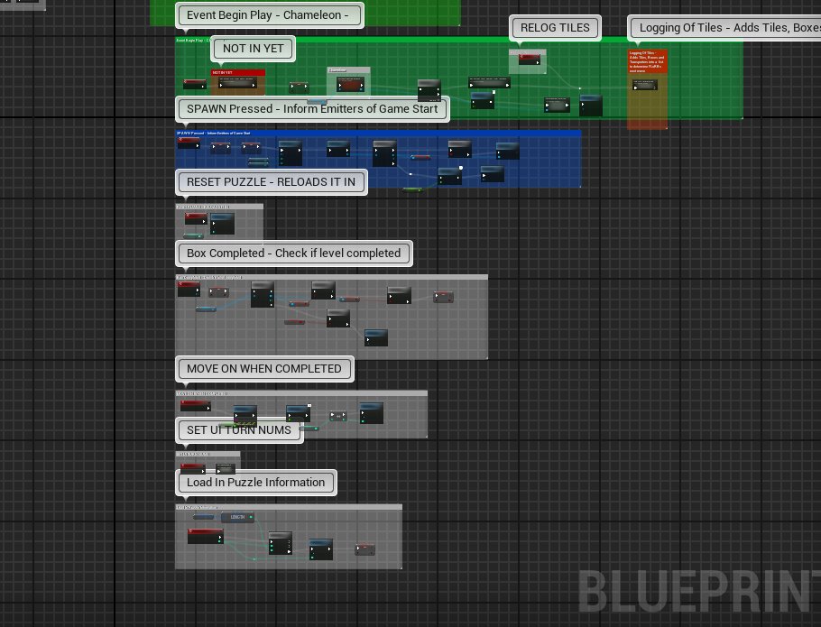Select the node inside red NOT IN YET box

[x=237, y=83]
